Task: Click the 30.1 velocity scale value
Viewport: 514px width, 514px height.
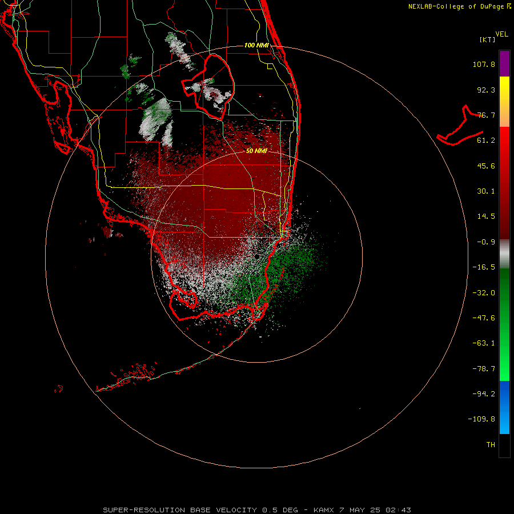Action: (486, 191)
